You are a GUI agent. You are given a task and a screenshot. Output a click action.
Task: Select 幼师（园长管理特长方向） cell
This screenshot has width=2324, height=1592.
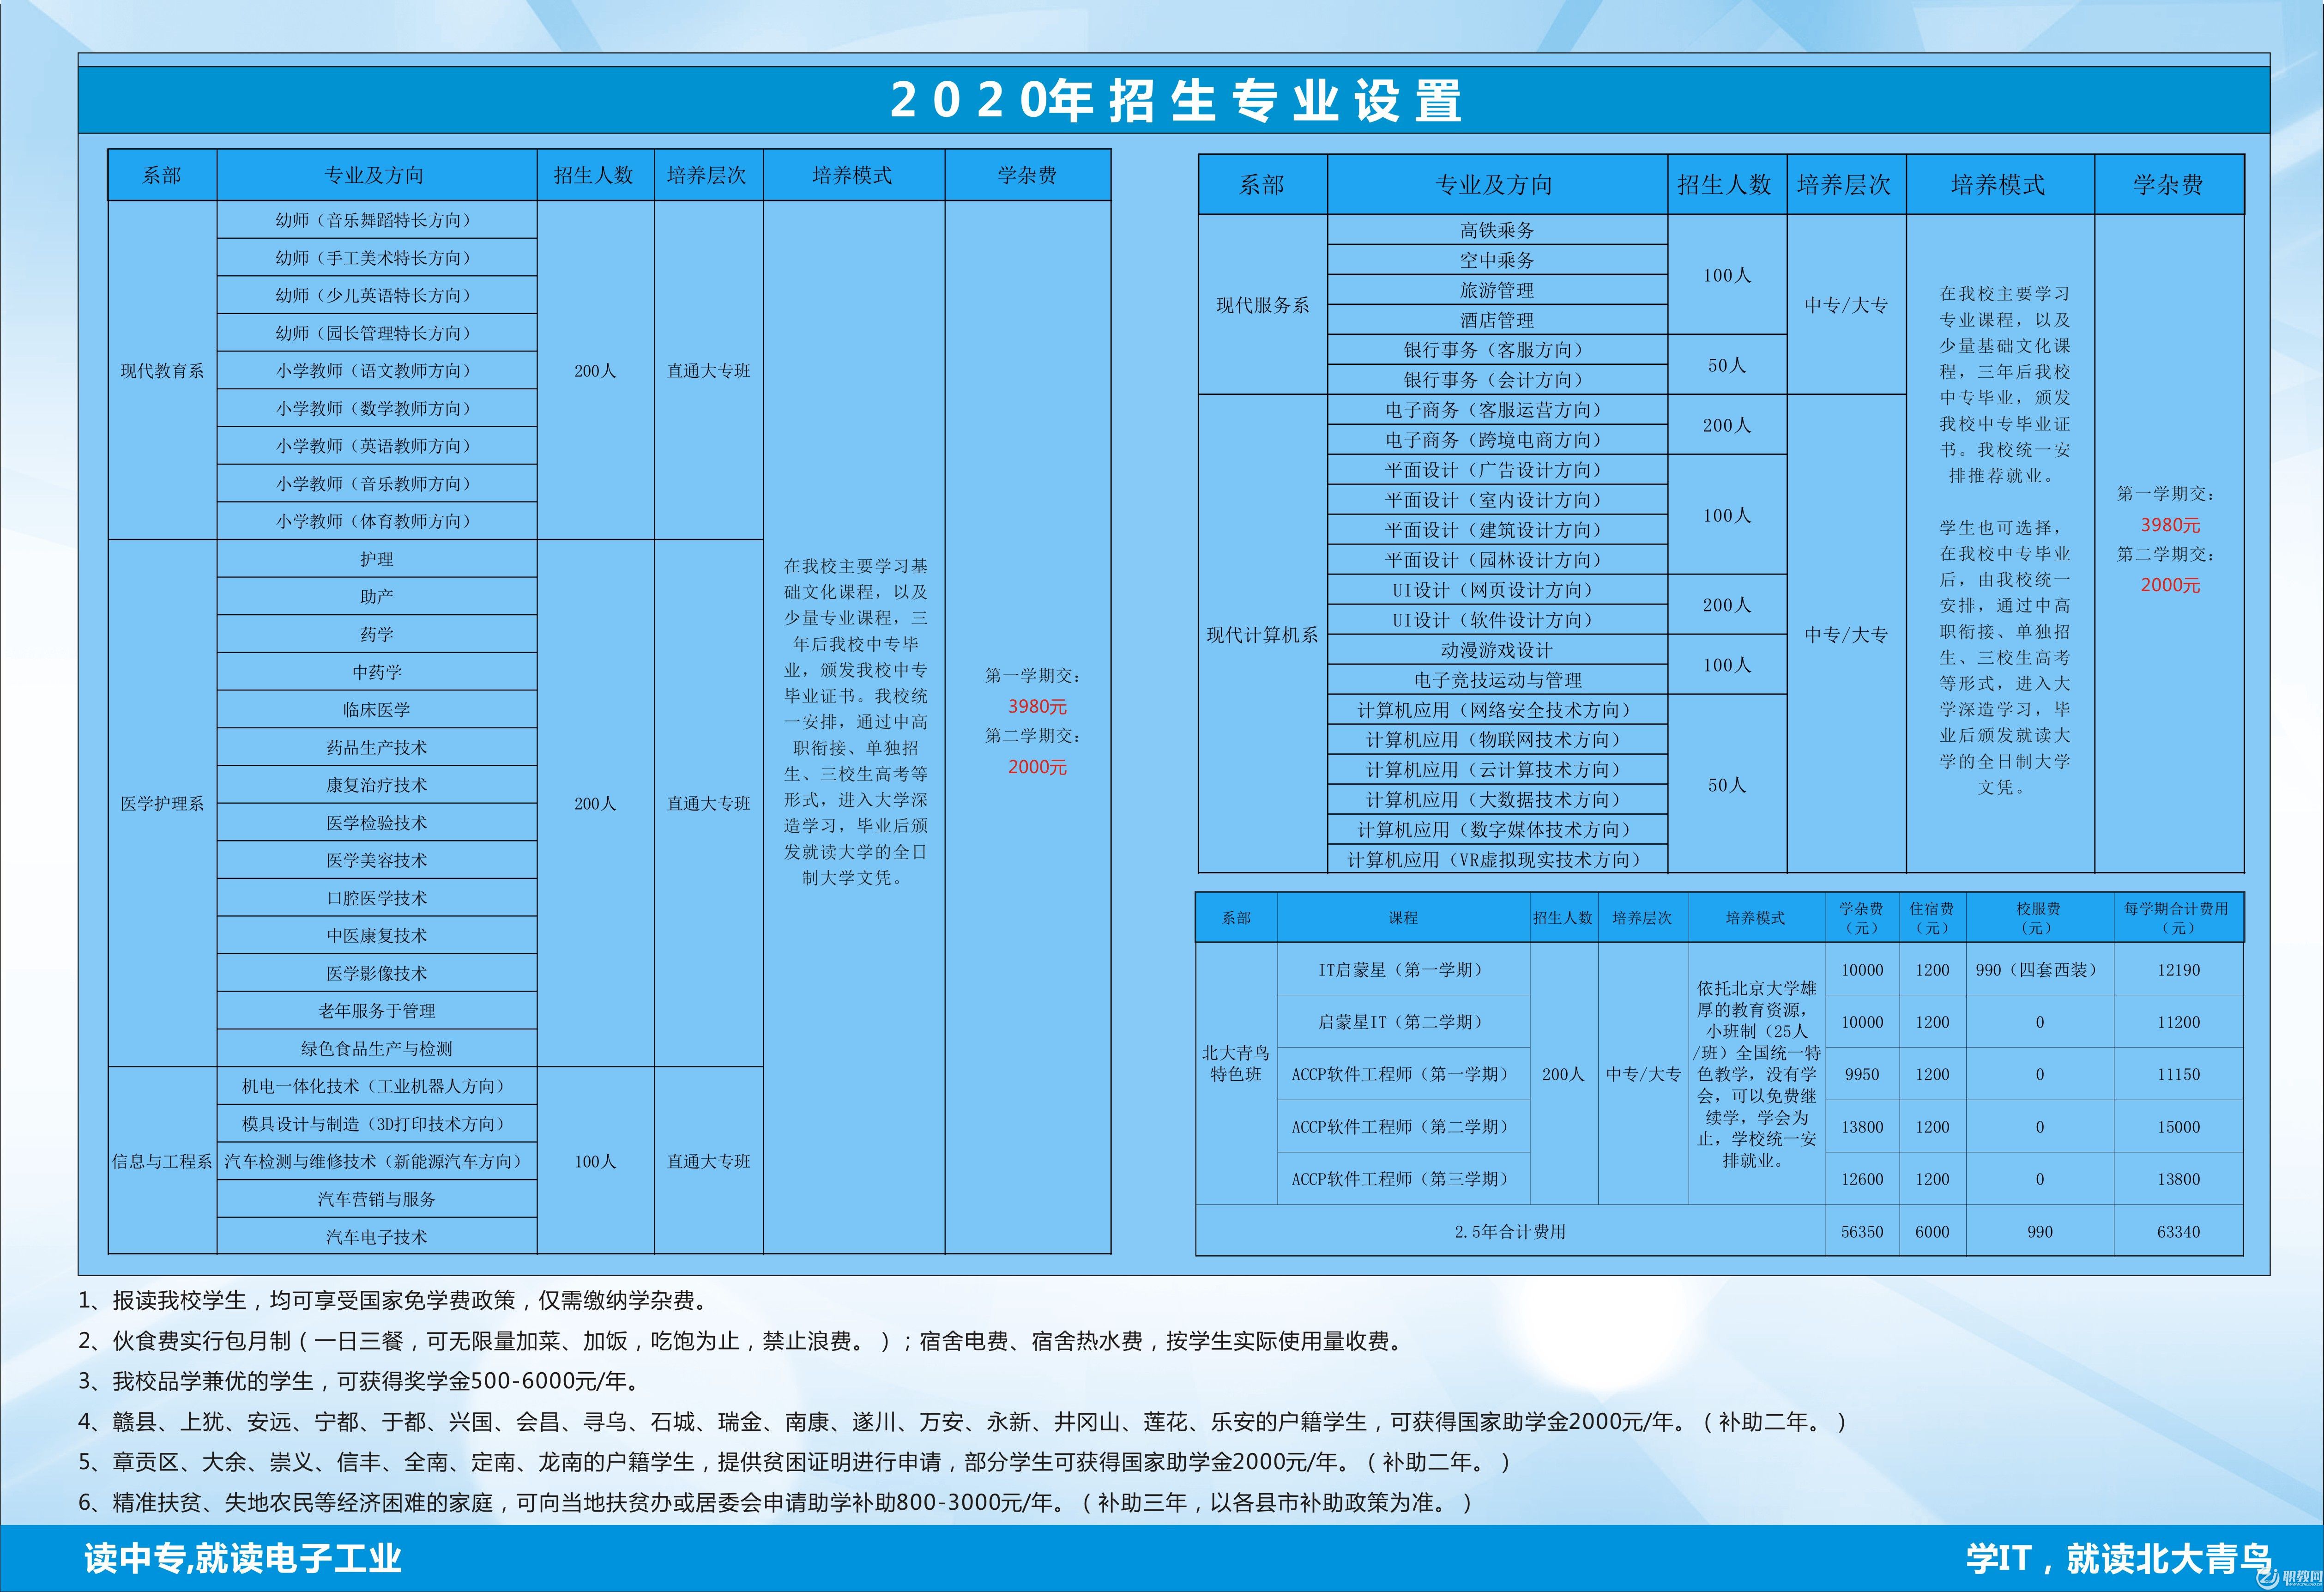tap(377, 333)
